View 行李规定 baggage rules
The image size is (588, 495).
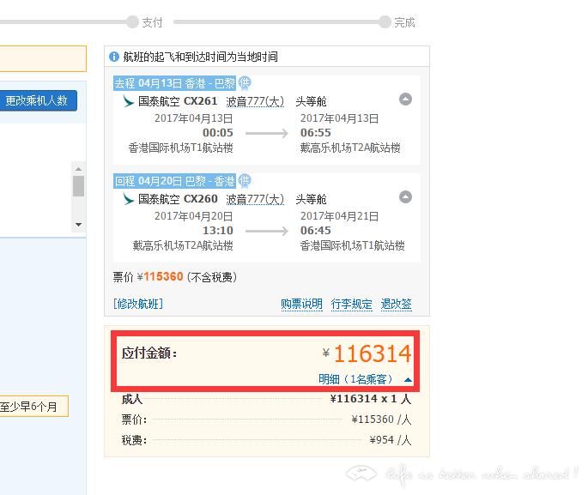click(x=352, y=304)
